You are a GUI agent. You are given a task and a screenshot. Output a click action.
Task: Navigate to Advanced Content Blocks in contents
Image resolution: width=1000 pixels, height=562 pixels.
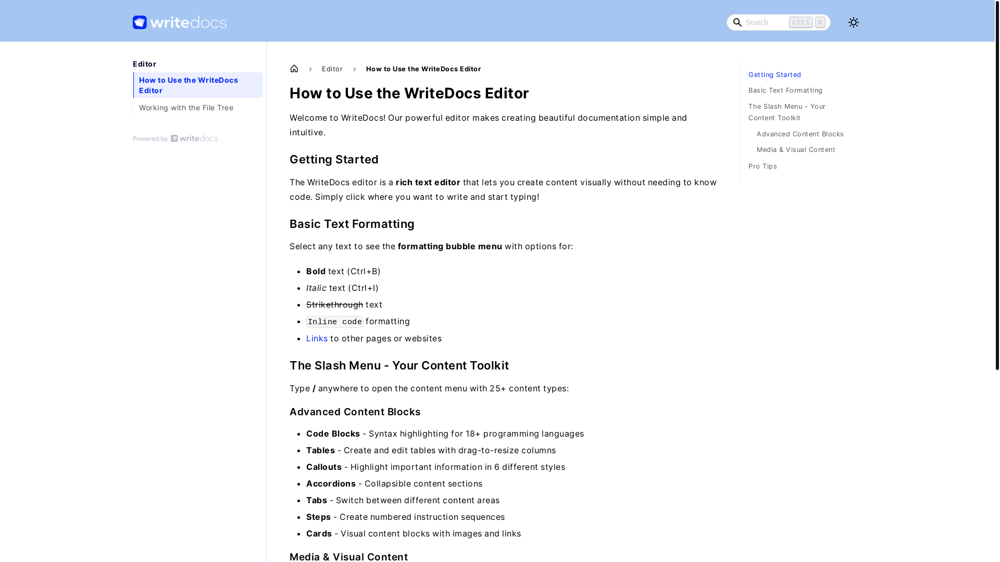pos(800,134)
